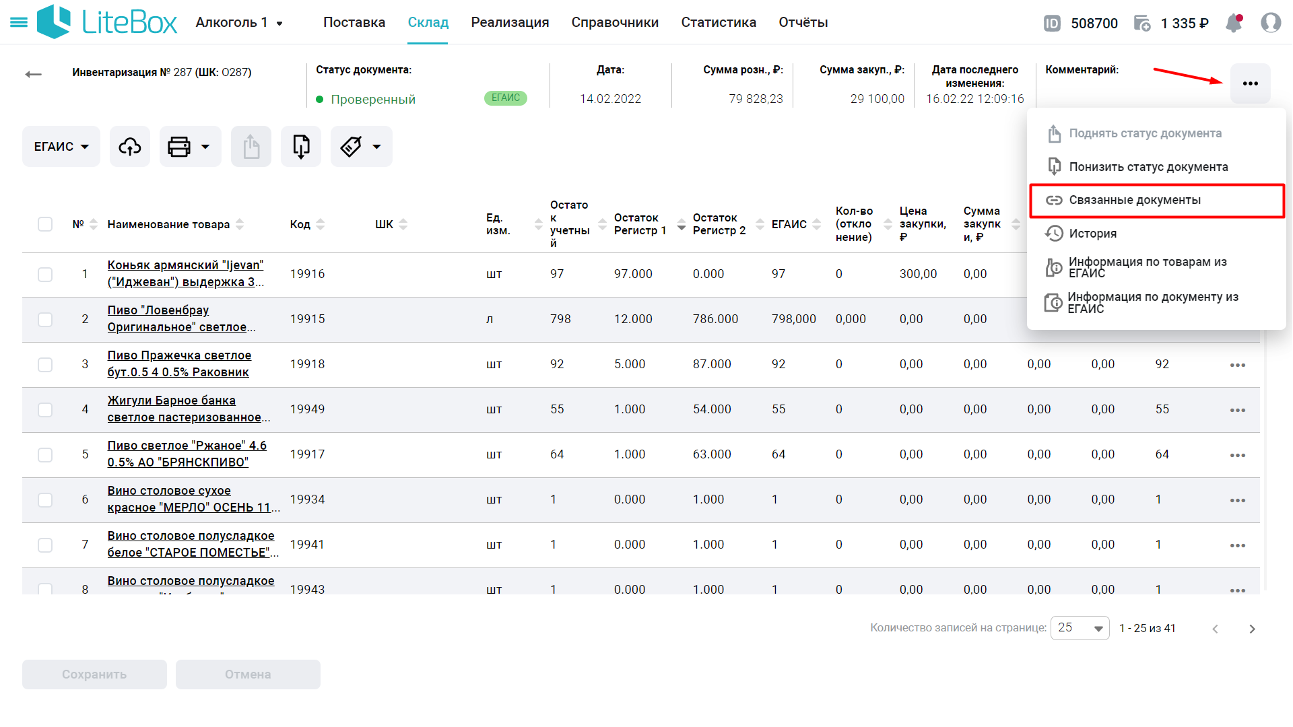Sort by Остаток учетный column arrow

(x=603, y=224)
